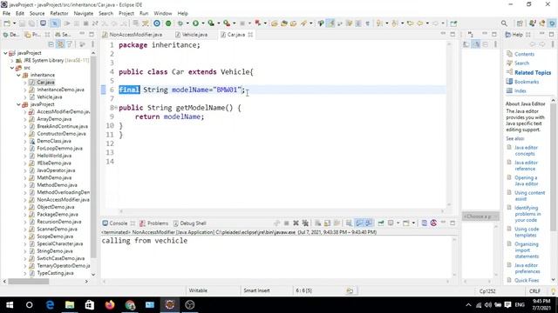Screen dimensions: 558x313
Task: Open the Debug button dropdown arrow
Action: pyautogui.click(x=187, y=23)
